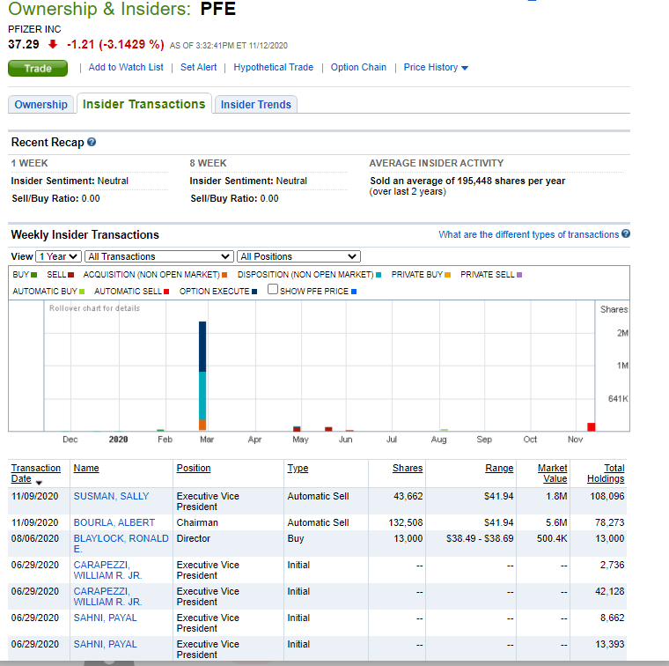This screenshot has height=666, width=669.
Task: Click the Private Buy yellow swatch
Action: point(447,275)
